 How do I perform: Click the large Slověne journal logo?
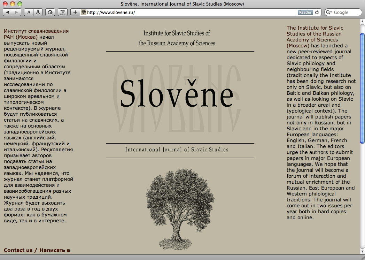[x=177, y=94]
